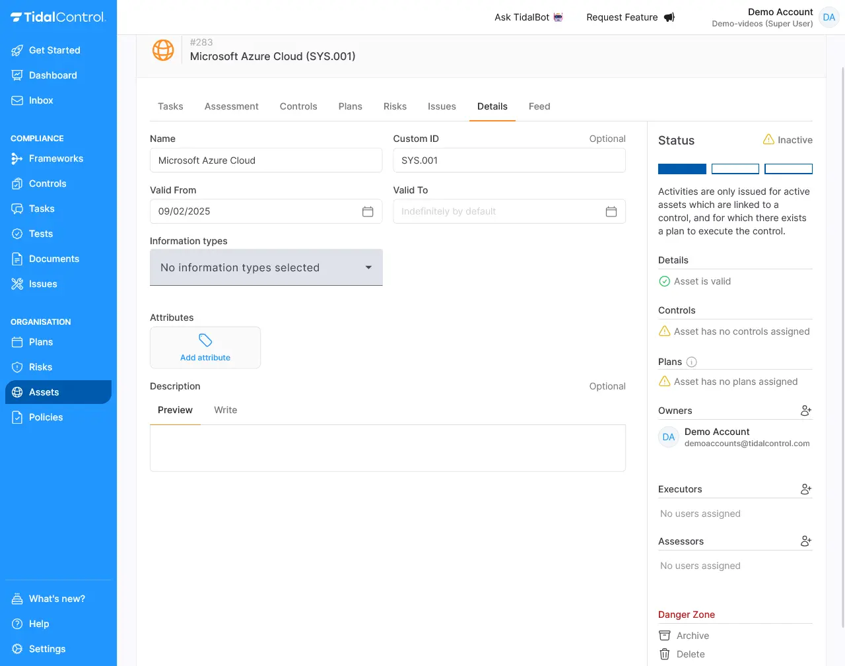This screenshot has height=666, width=845.
Task: Click the third status progress segment
Action: [x=788, y=169]
